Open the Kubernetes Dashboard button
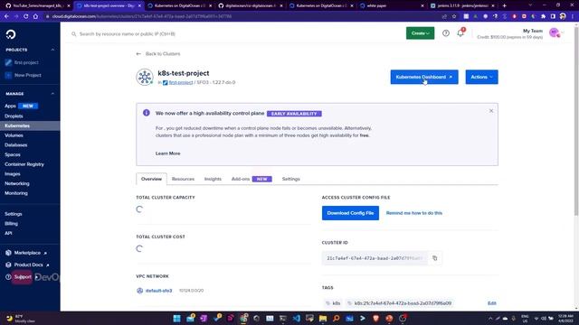Image resolution: width=579 pixels, height=325 pixels. click(424, 77)
